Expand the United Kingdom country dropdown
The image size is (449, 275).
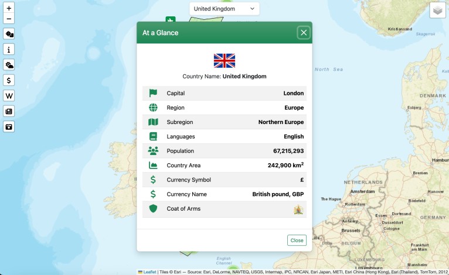click(224, 9)
